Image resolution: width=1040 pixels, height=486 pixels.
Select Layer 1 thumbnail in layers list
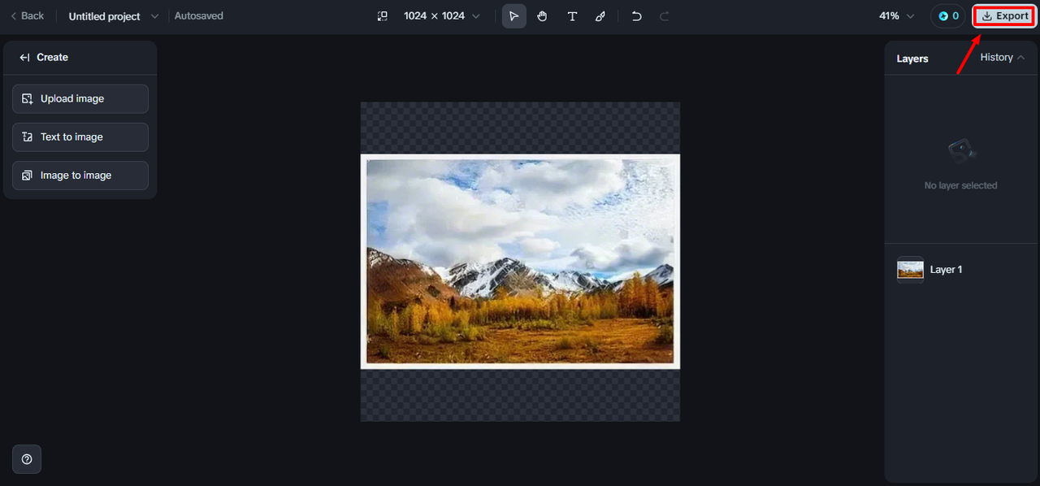910,270
